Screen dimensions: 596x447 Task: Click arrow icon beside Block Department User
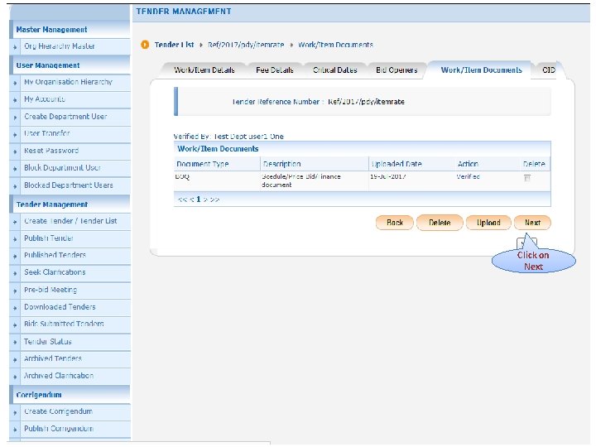(x=15, y=169)
